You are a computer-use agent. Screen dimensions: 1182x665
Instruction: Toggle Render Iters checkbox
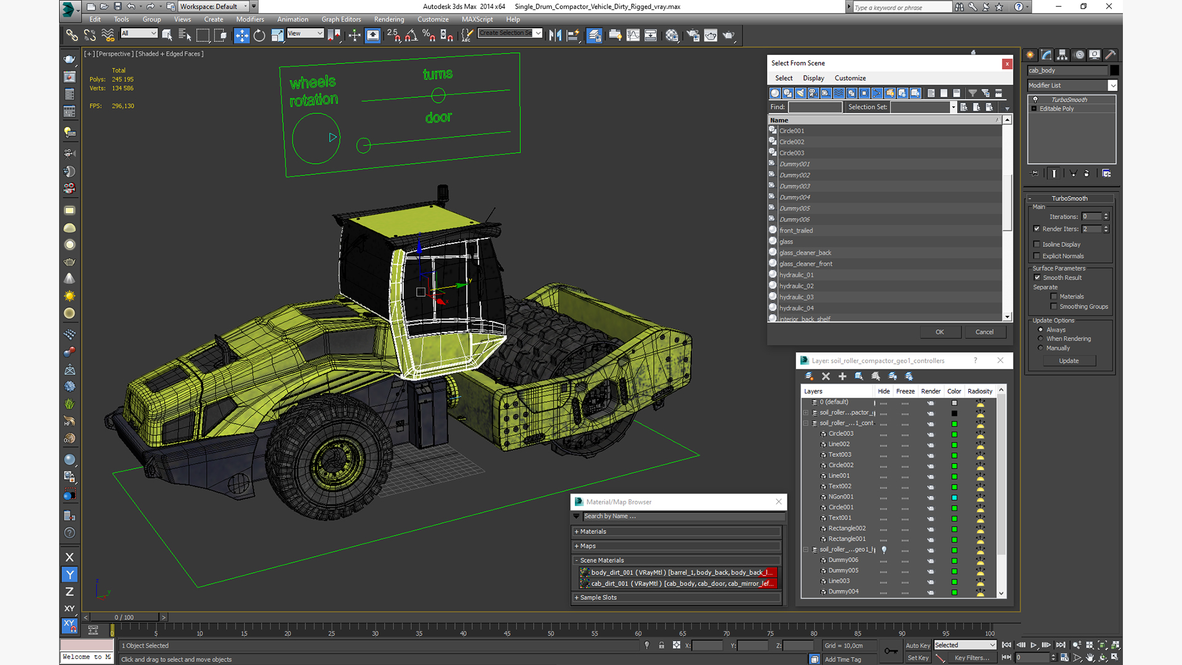click(1037, 228)
